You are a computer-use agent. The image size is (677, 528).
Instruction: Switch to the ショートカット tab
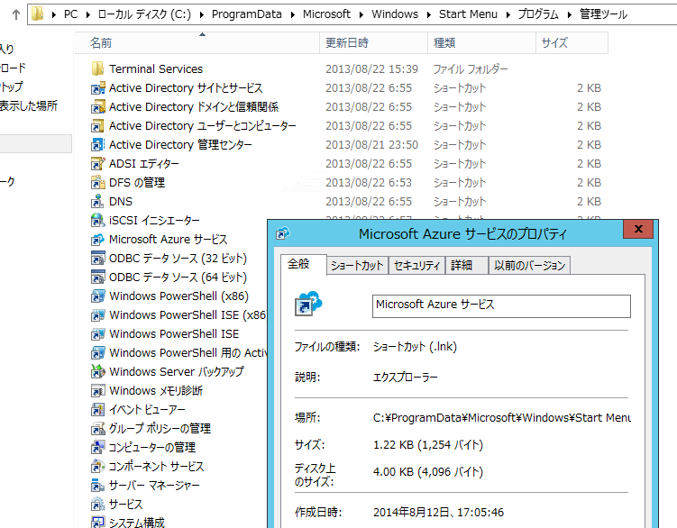coord(357,266)
